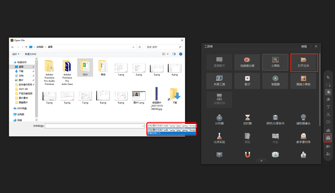Image resolution: width=335 pixels, height=193 pixels.
Task: Click 编辑 in the toolbox header
Action: coord(304,46)
